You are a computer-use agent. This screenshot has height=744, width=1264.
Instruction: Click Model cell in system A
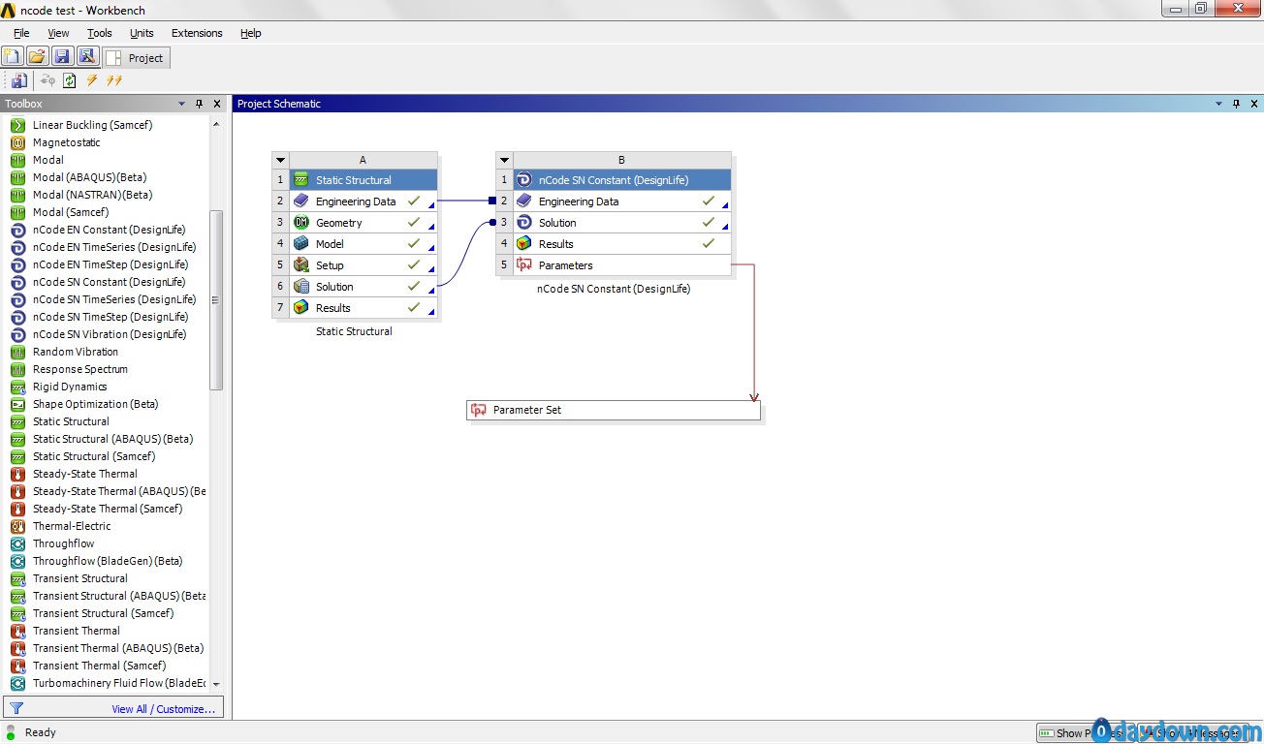[x=363, y=244]
